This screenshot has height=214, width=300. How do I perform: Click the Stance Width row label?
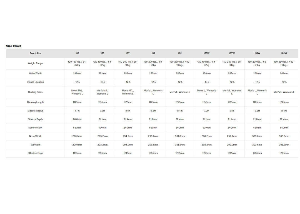click(x=35, y=128)
